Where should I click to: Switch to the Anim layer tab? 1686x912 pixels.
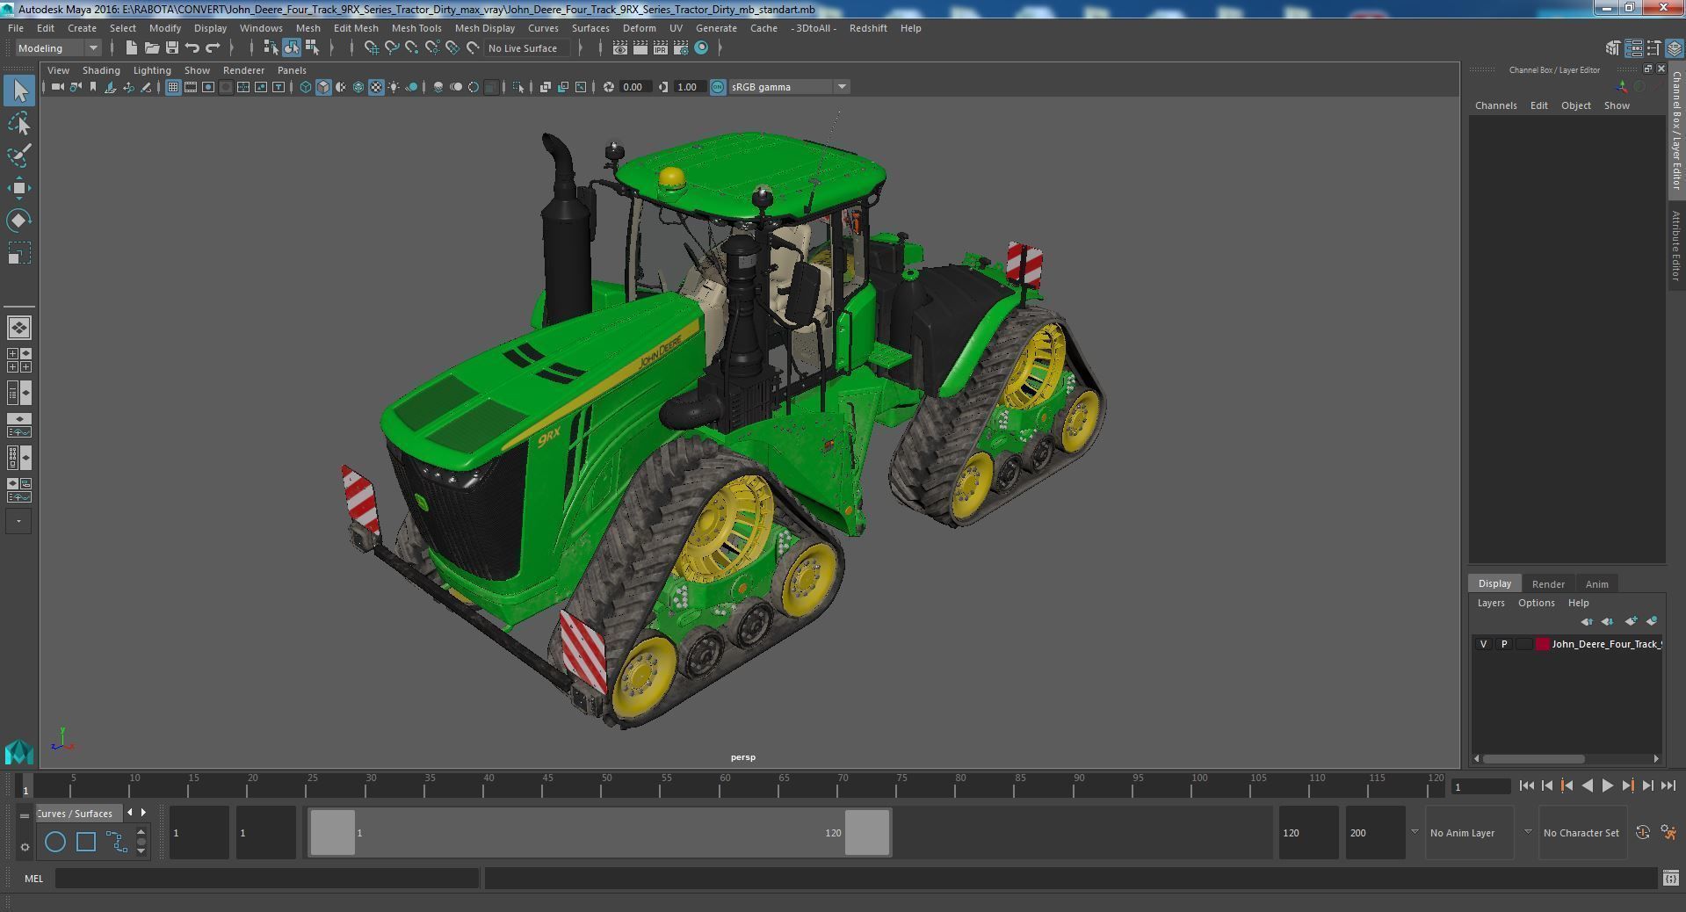[x=1596, y=583]
